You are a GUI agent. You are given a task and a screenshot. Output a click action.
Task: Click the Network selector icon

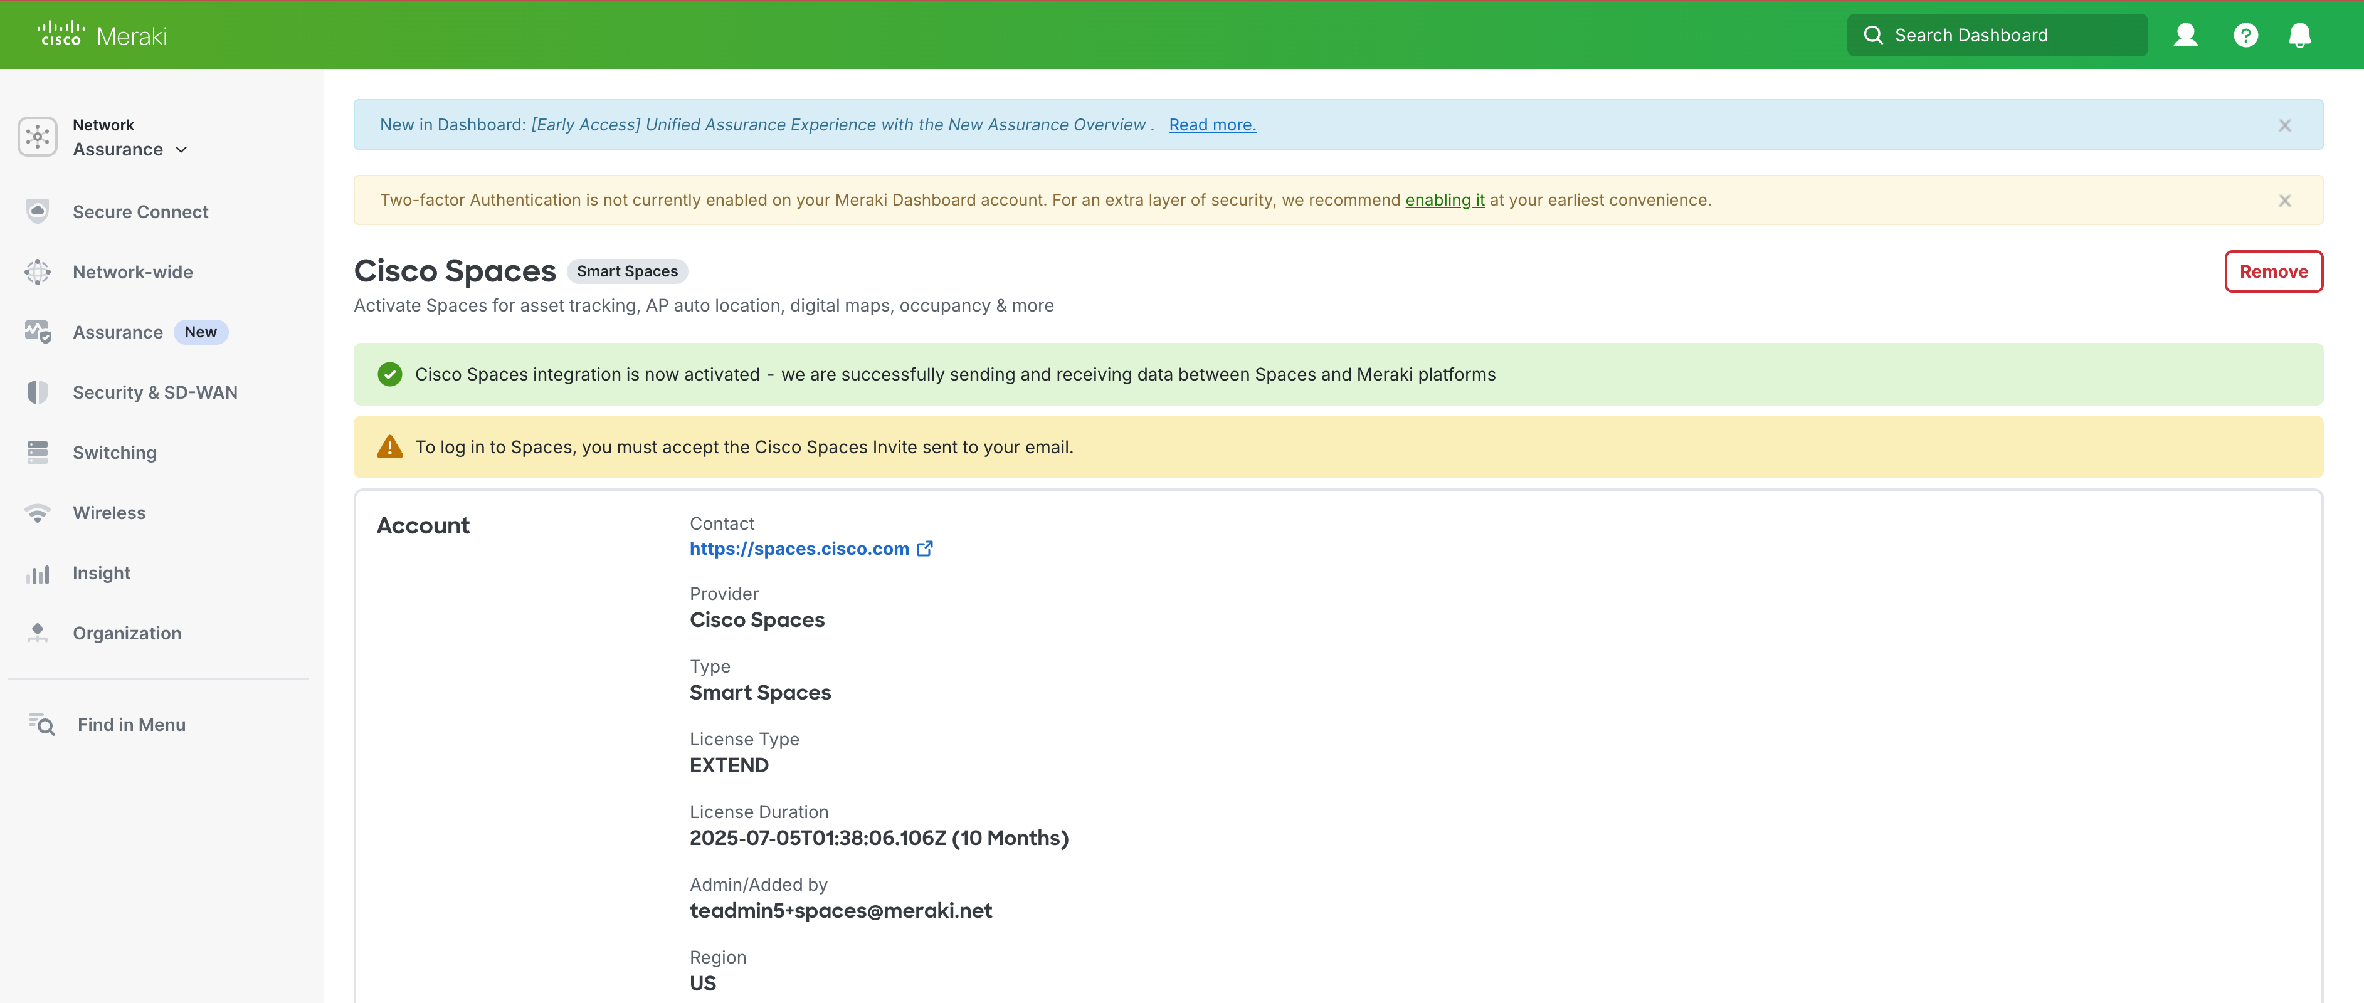point(38,137)
